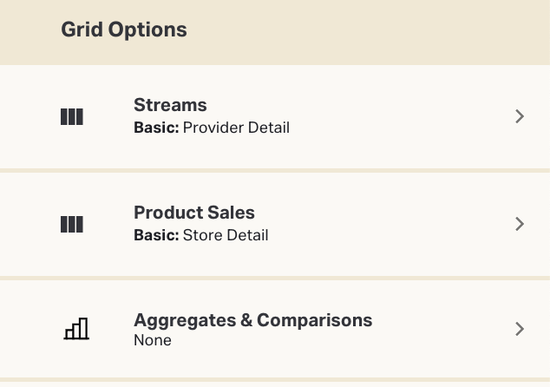Image resolution: width=550 pixels, height=387 pixels.
Task: Click the bar chart icon for Aggregates
Action: coord(76,328)
